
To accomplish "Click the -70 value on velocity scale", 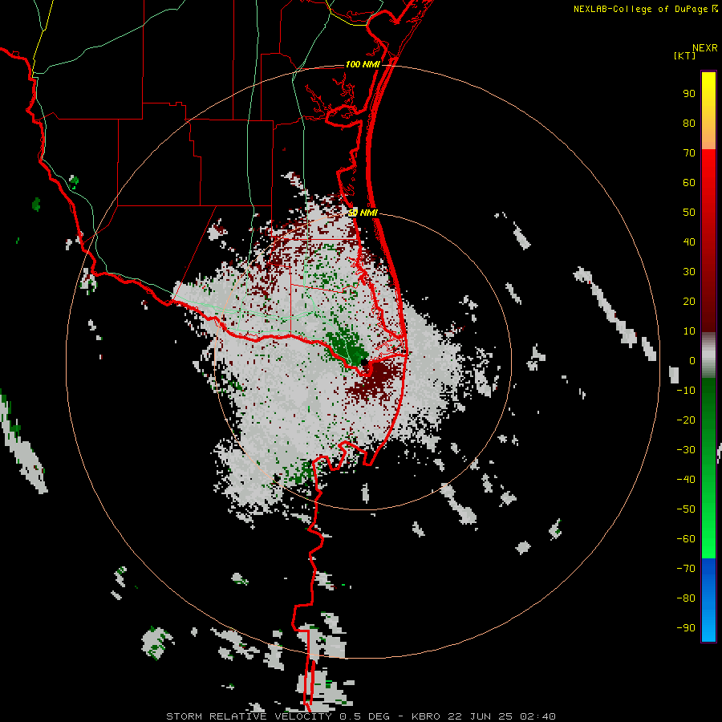I will pos(686,569).
